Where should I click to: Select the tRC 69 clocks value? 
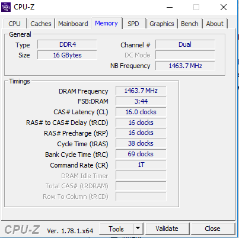141,154
